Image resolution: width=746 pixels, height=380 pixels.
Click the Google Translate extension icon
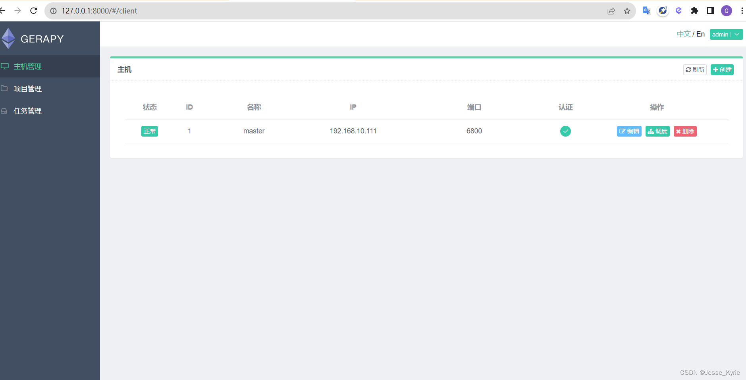pos(646,11)
